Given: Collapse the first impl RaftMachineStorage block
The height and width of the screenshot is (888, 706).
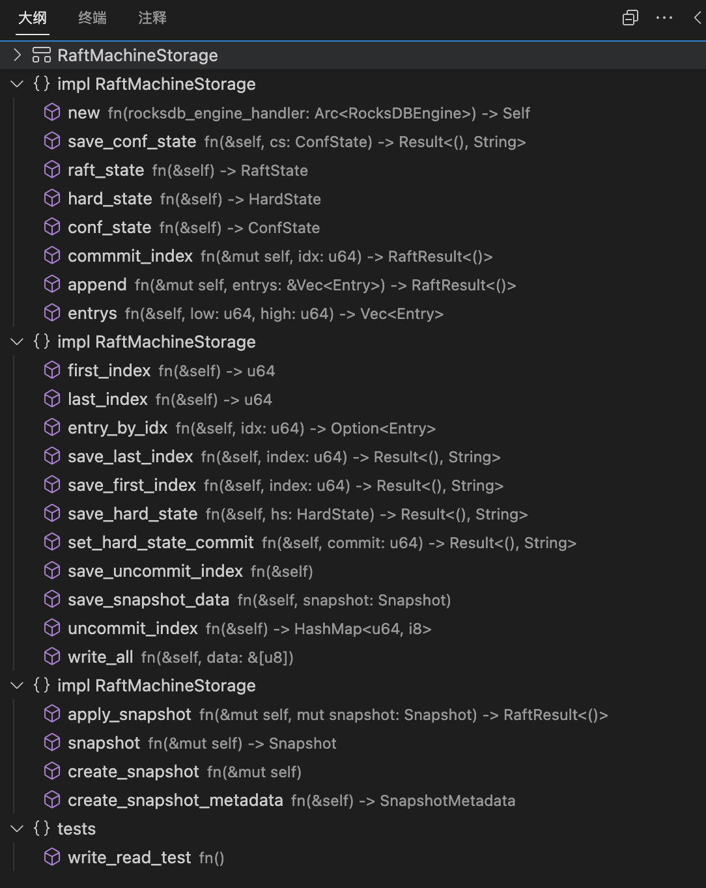Looking at the screenshot, I should [x=18, y=84].
